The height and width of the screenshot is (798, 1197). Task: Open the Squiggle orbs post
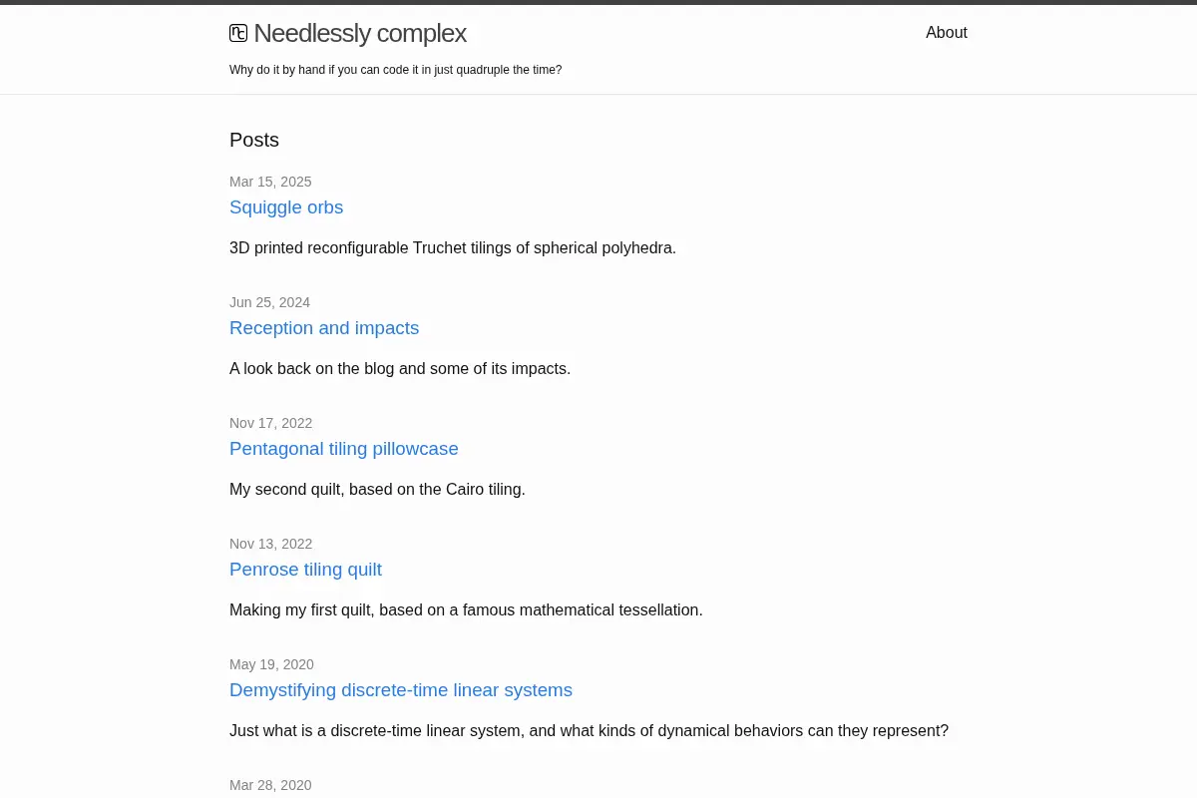tap(286, 207)
